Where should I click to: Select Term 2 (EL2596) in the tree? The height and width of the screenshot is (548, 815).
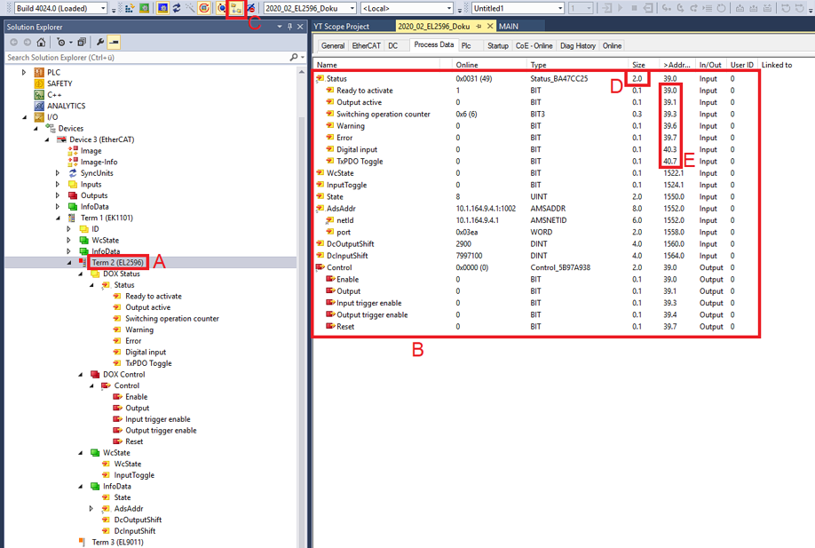(x=117, y=263)
